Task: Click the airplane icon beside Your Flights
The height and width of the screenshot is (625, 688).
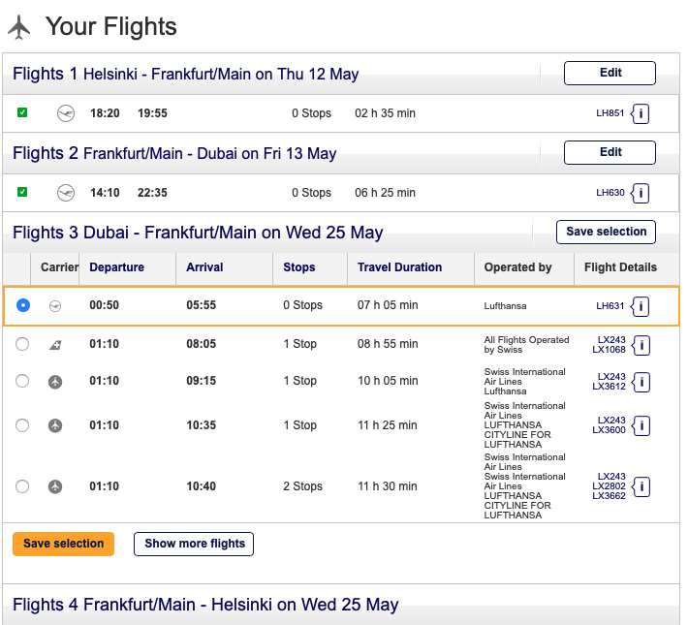Action: (19, 27)
